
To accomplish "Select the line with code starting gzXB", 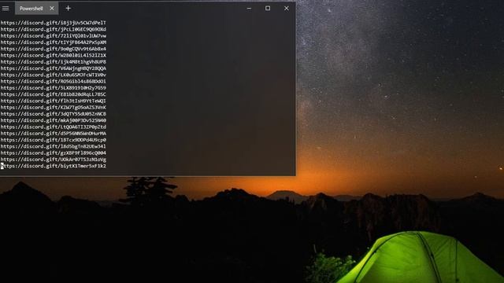I will pos(53,153).
